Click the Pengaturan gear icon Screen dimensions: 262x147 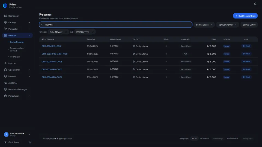point(5,96)
